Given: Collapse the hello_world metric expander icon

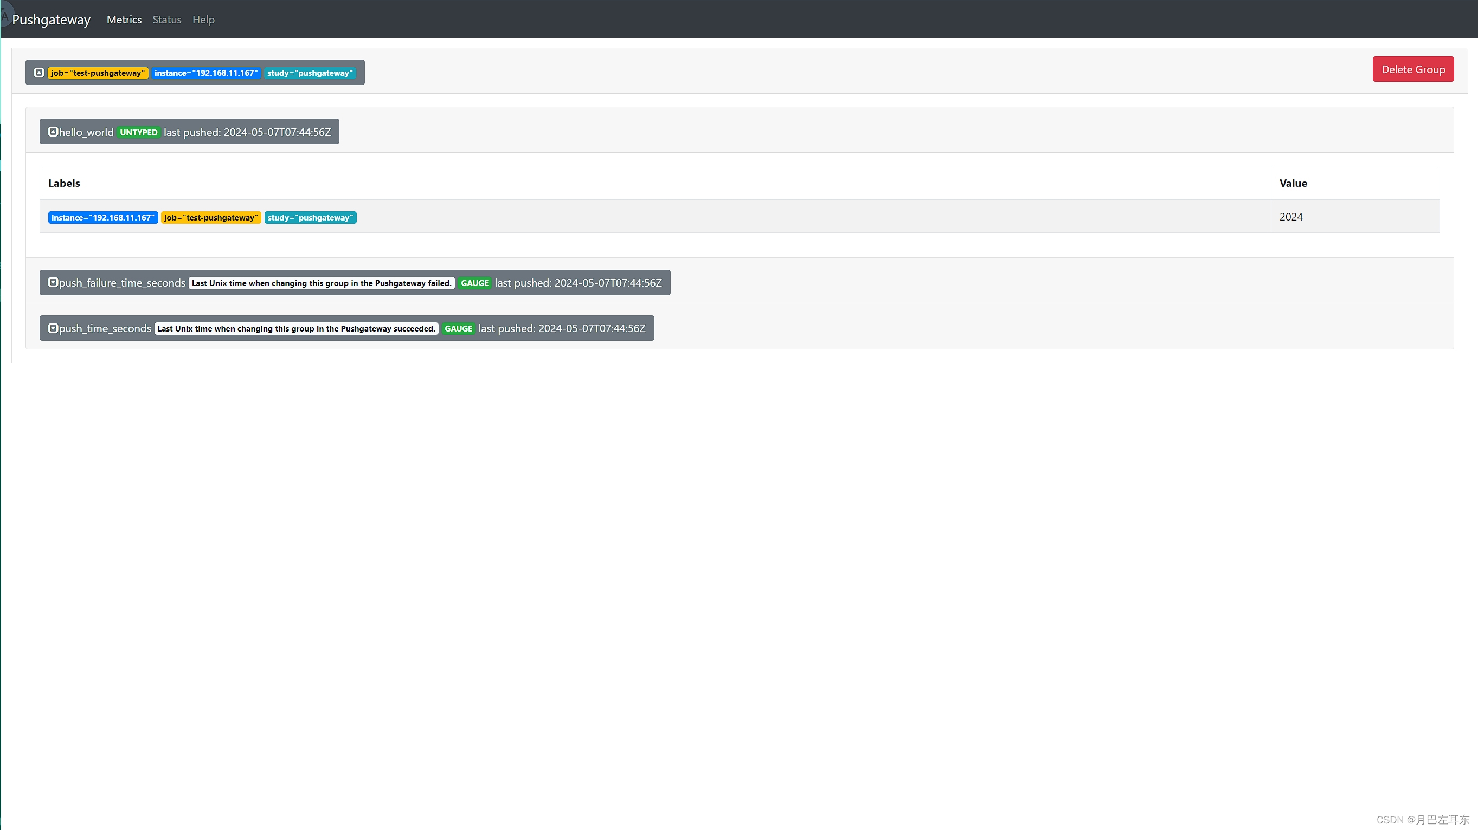Looking at the screenshot, I should tap(53, 132).
